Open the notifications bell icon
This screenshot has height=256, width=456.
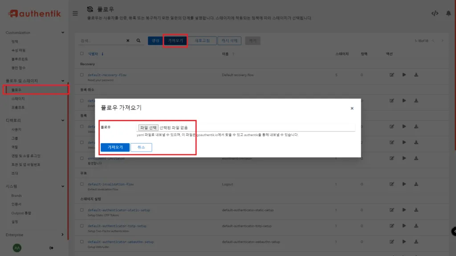point(449,13)
